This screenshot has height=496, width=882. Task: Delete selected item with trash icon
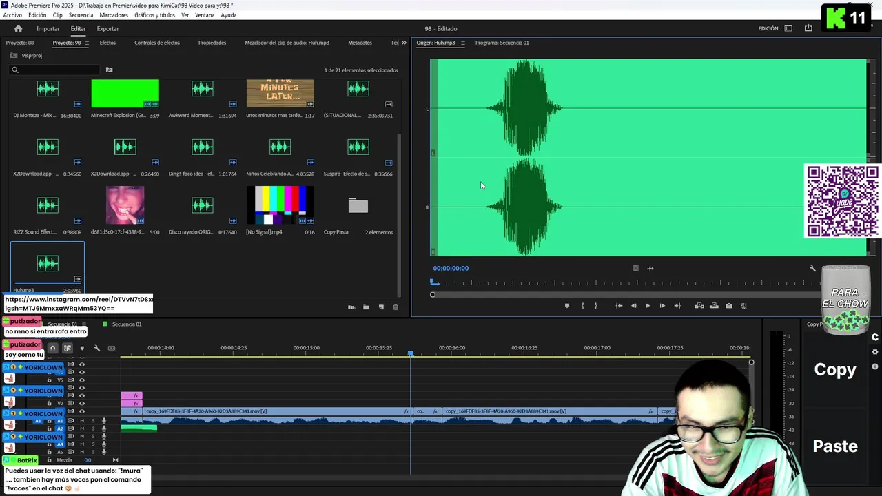point(396,307)
